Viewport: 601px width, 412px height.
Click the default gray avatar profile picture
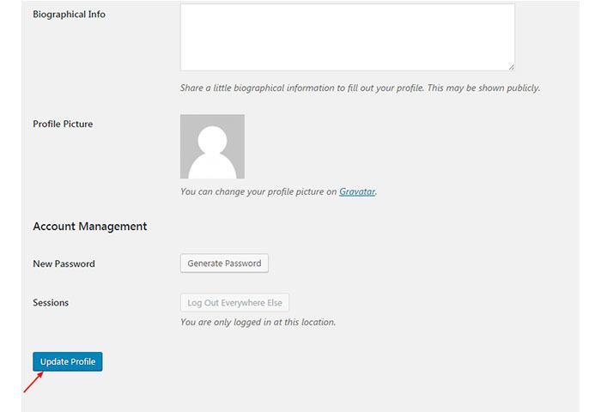[x=212, y=147]
